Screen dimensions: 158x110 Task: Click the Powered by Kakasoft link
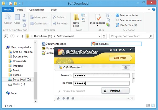point(74,91)
